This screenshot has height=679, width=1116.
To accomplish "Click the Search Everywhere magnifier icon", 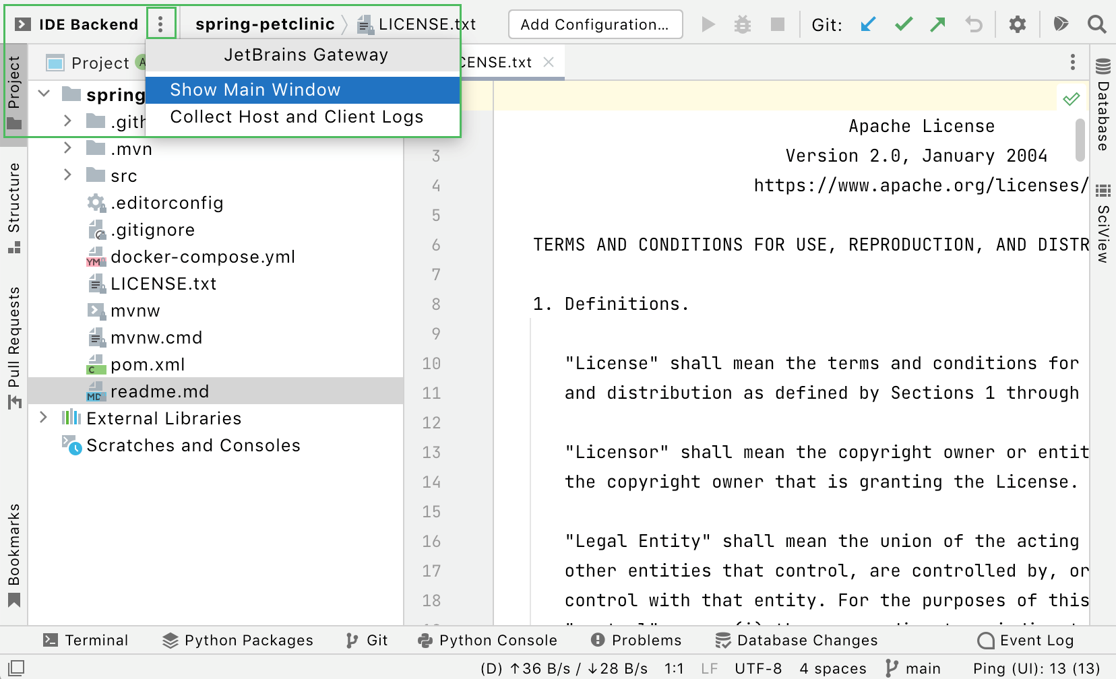I will pyautogui.click(x=1096, y=25).
